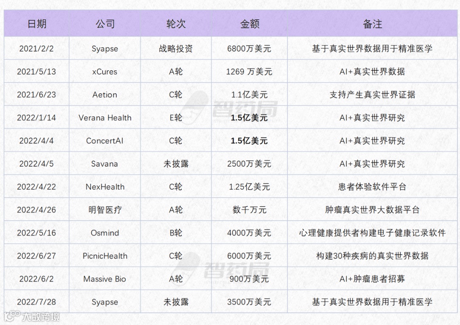Select the company cell 明智医疗
460x325 pixels.
105,210
